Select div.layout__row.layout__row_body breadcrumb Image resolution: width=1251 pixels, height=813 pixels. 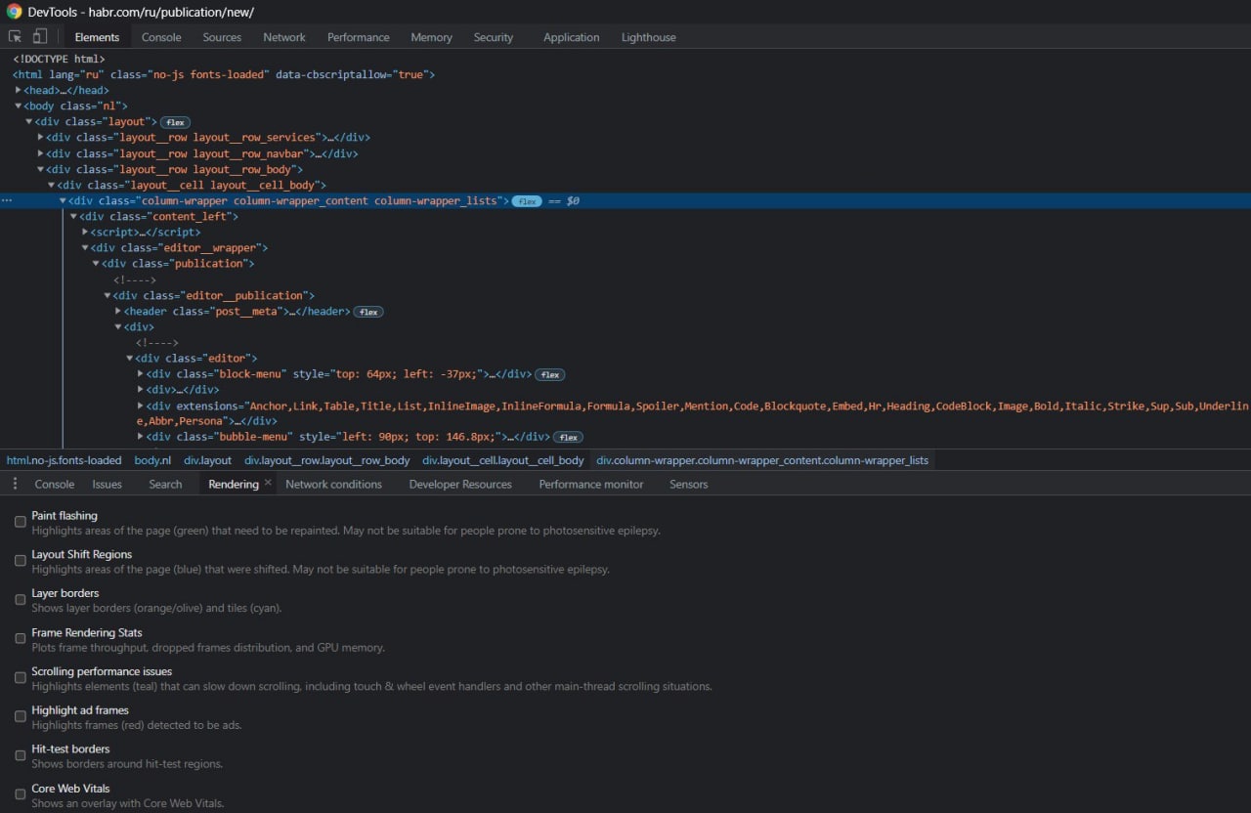click(x=327, y=460)
